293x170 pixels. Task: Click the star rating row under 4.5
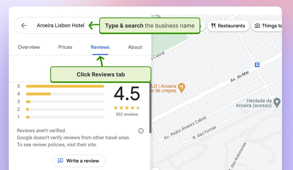point(127,107)
